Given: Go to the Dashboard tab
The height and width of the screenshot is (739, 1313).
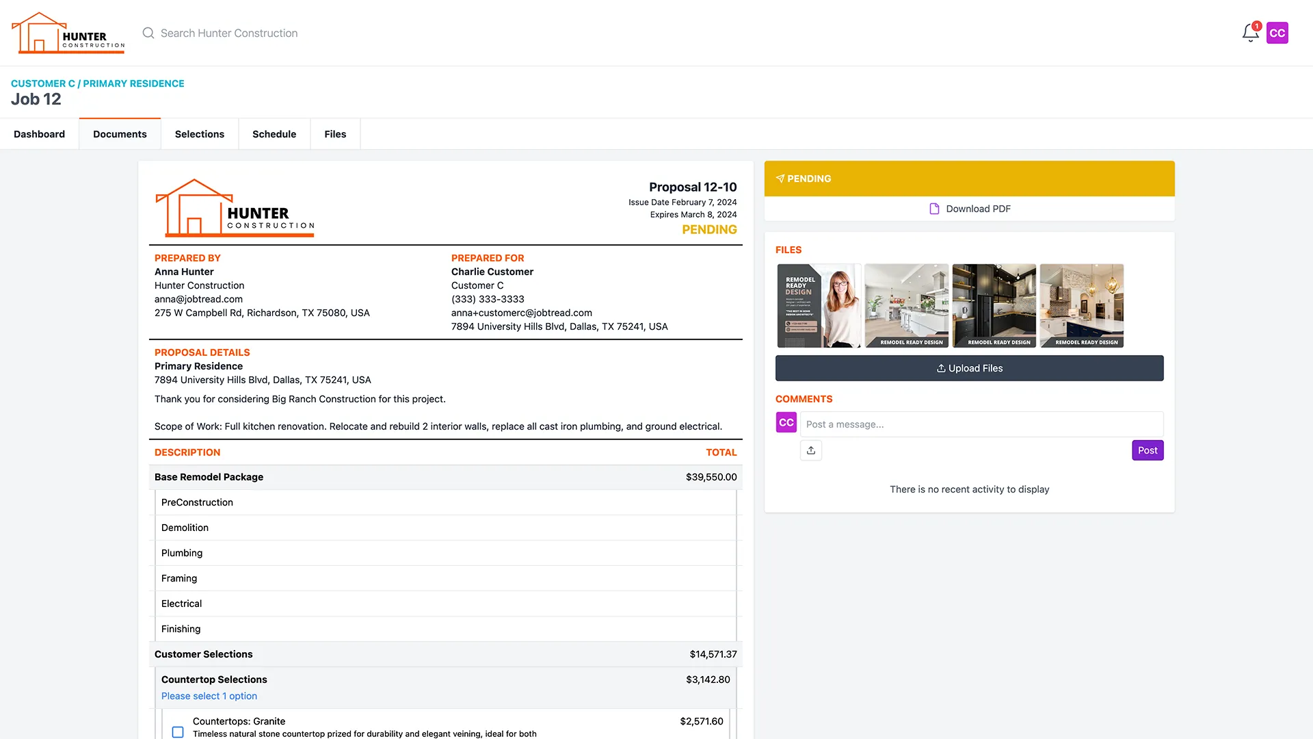Looking at the screenshot, I should (39, 133).
